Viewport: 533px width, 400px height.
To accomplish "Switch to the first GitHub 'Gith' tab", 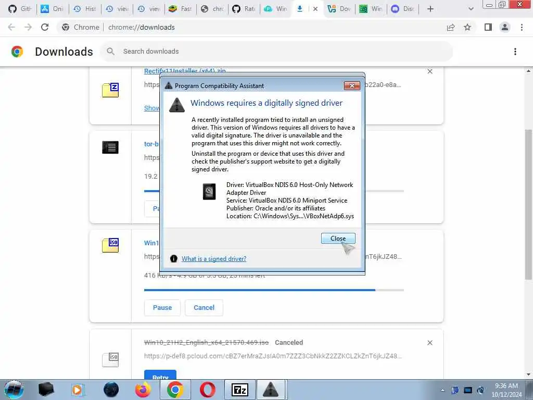I will coord(20,9).
